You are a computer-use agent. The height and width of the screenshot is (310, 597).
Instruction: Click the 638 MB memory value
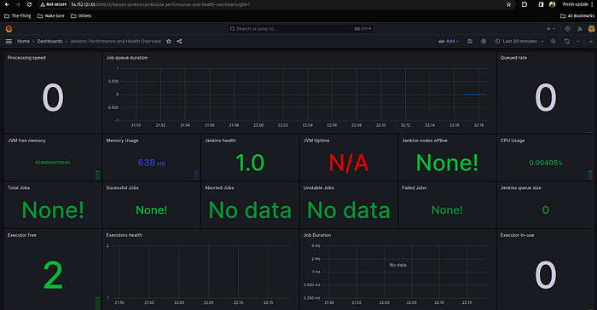click(x=152, y=163)
